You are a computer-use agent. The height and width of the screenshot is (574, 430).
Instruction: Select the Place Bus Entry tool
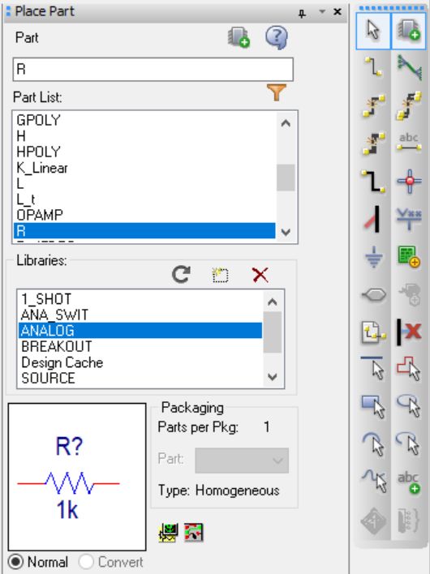point(373,219)
